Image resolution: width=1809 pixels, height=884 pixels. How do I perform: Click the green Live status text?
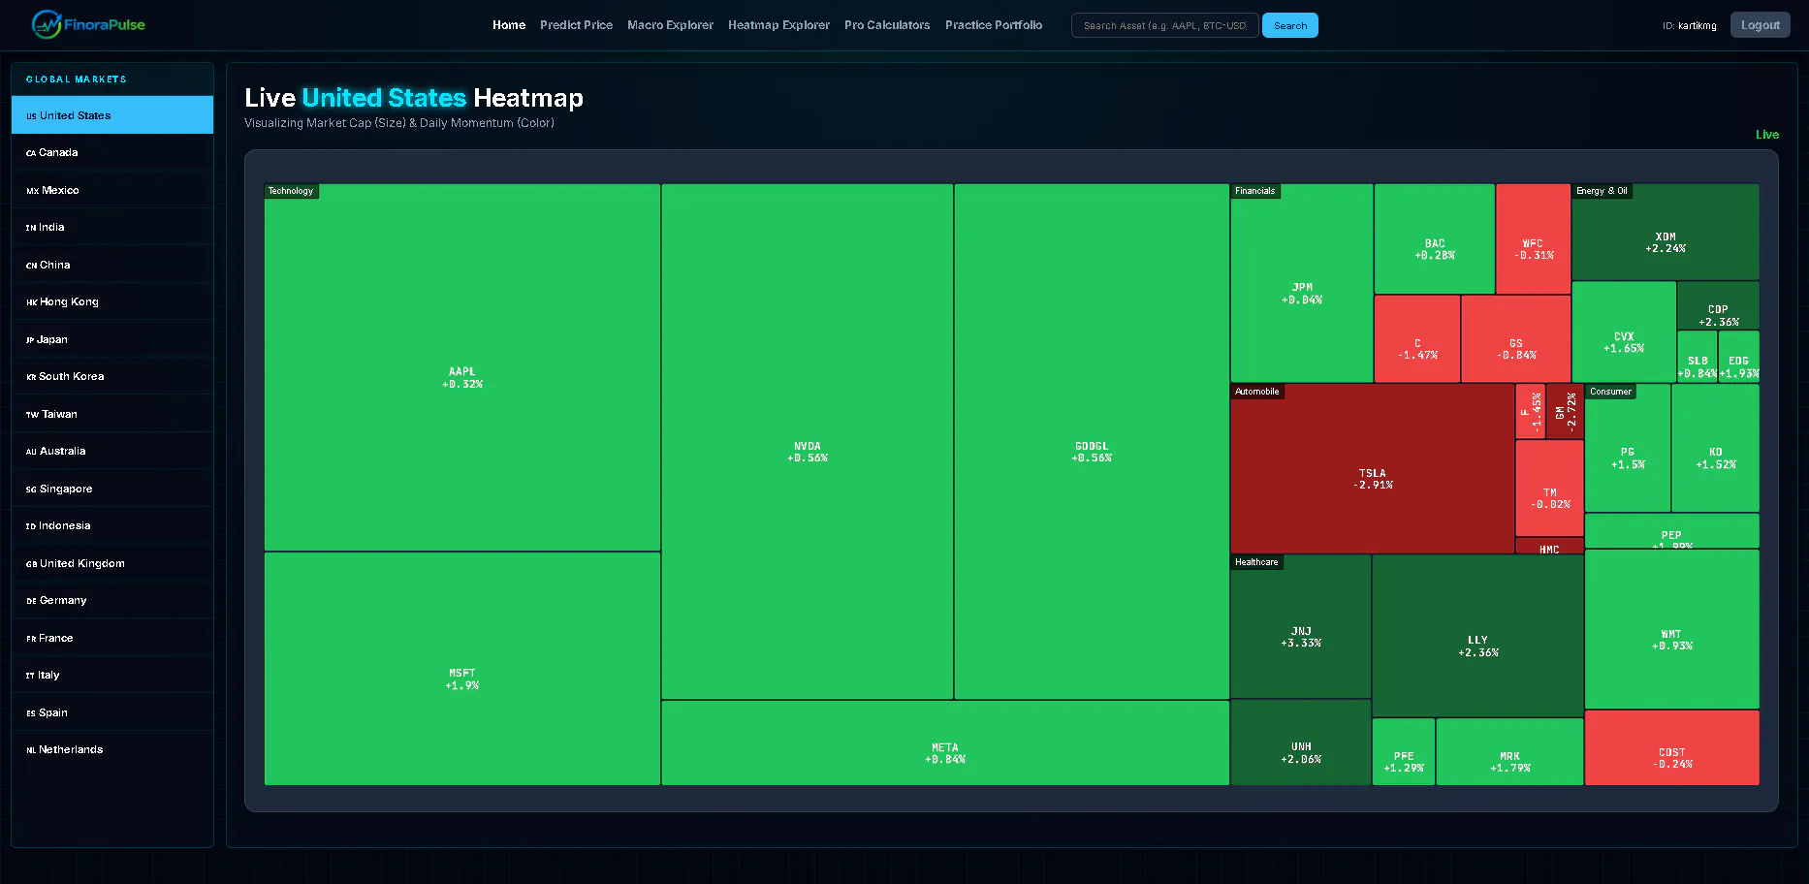tap(1767, 135)
